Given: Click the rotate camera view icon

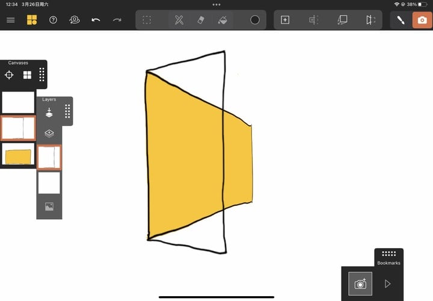Looking at the screenshot, I should tap(75, 20).
